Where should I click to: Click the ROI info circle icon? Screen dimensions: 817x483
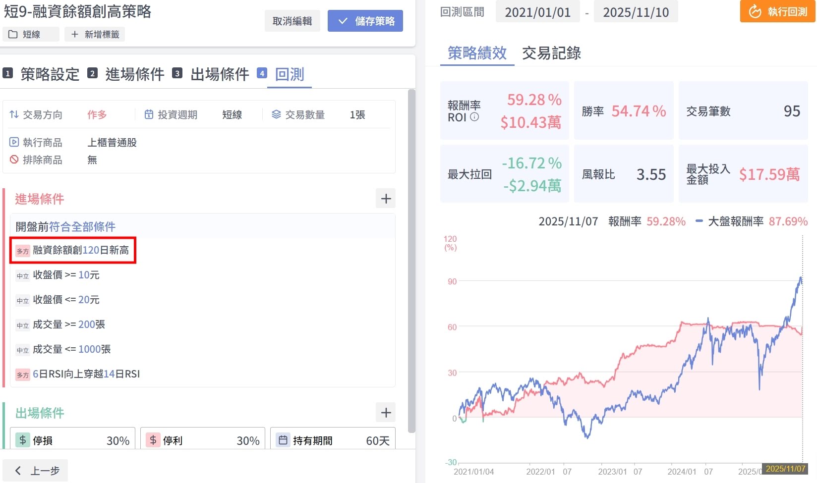474,117
